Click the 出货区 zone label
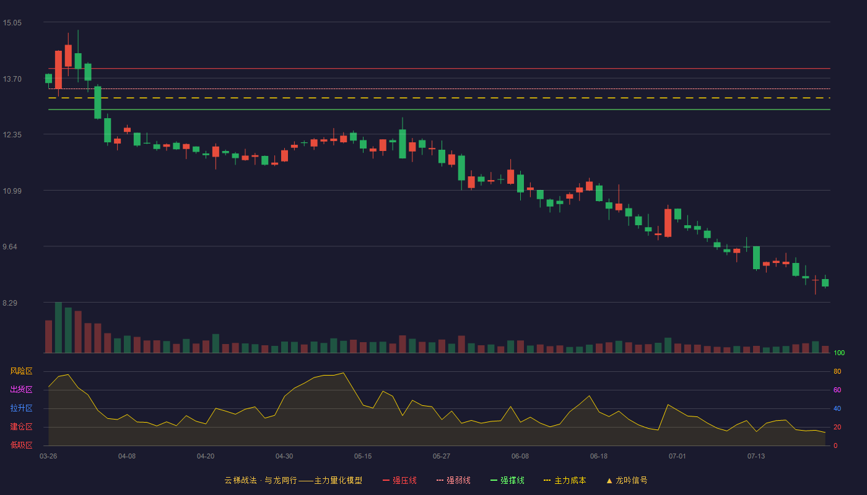867x495 pixels. tap(21, 390)
